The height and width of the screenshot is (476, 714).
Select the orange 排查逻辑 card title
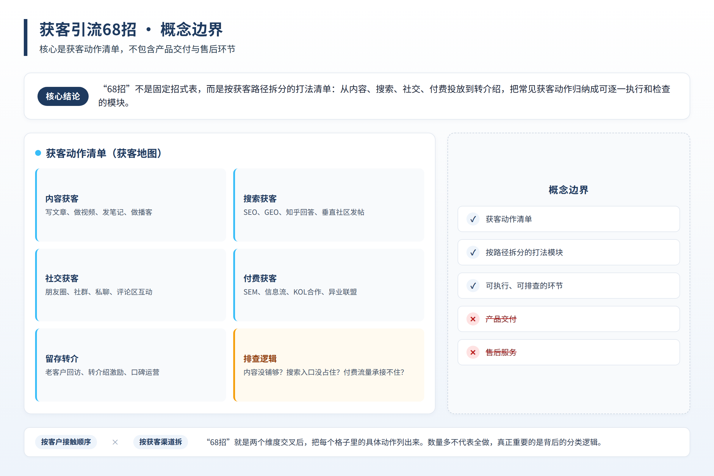(260, 358)
